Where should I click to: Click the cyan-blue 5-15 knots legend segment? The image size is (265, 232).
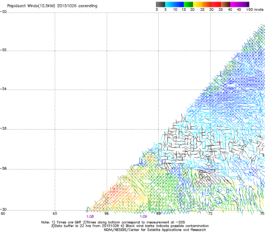(x=174, y=4)
